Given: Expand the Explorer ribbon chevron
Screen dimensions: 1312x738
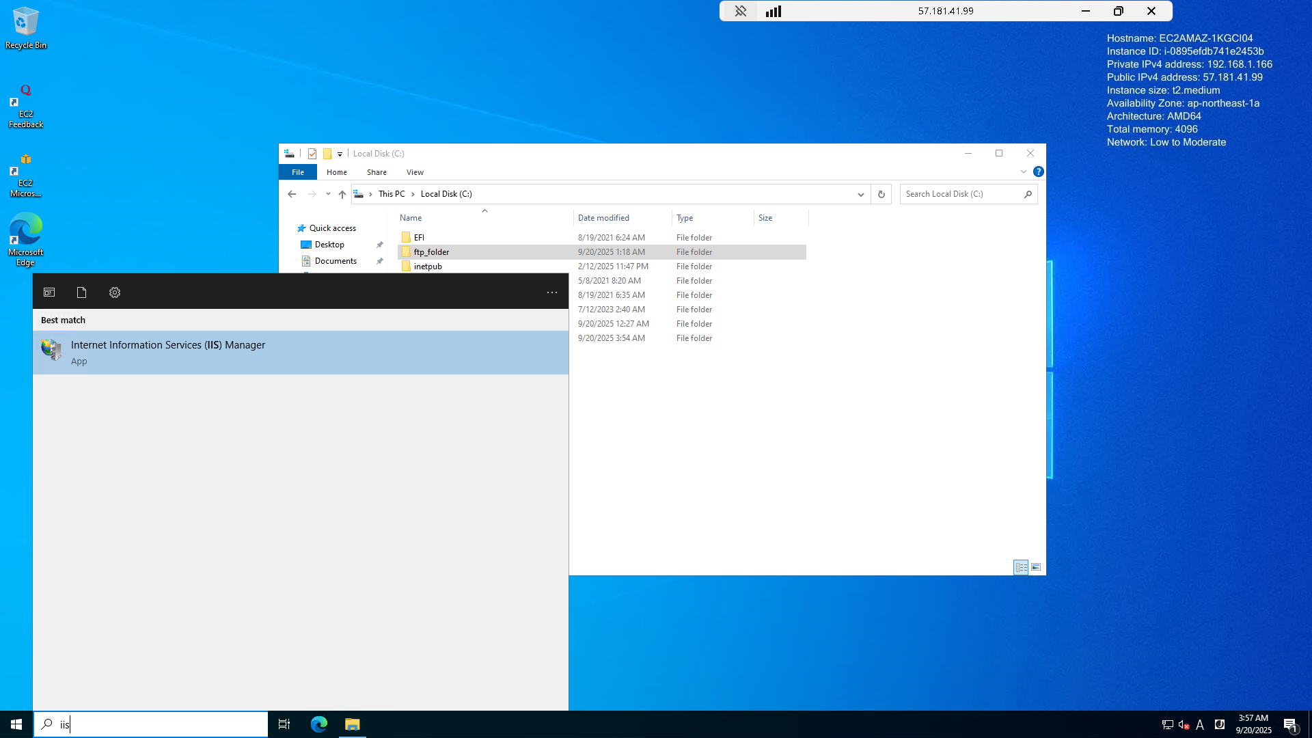Looking at the screenshot, I should [x=1024, y=172].
